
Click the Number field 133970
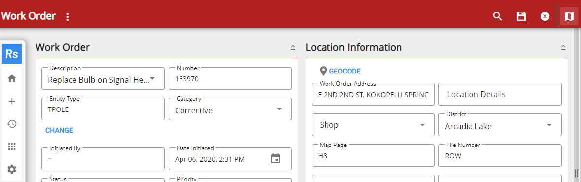pyautogui.click(x=230, y=78)
